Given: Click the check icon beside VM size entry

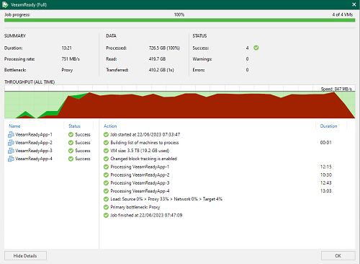Looking at the screenshot, I should click(x=106, y=151).
